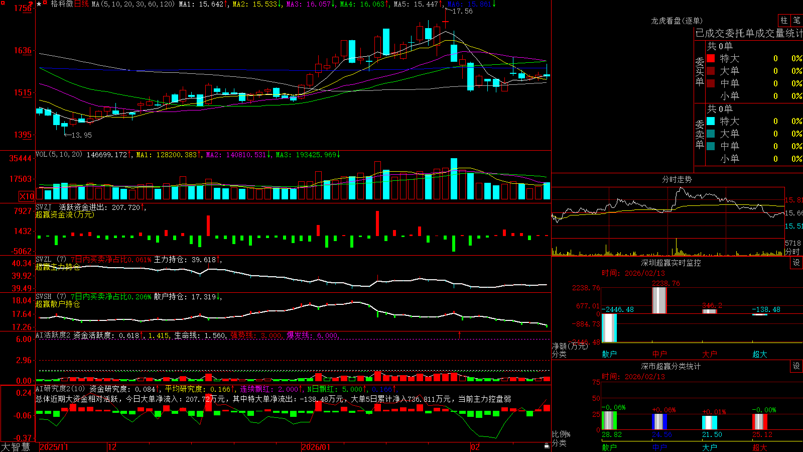Select the 已成交委托单成交量统计 tab
The image size is (803, 452).
(749, 33)
